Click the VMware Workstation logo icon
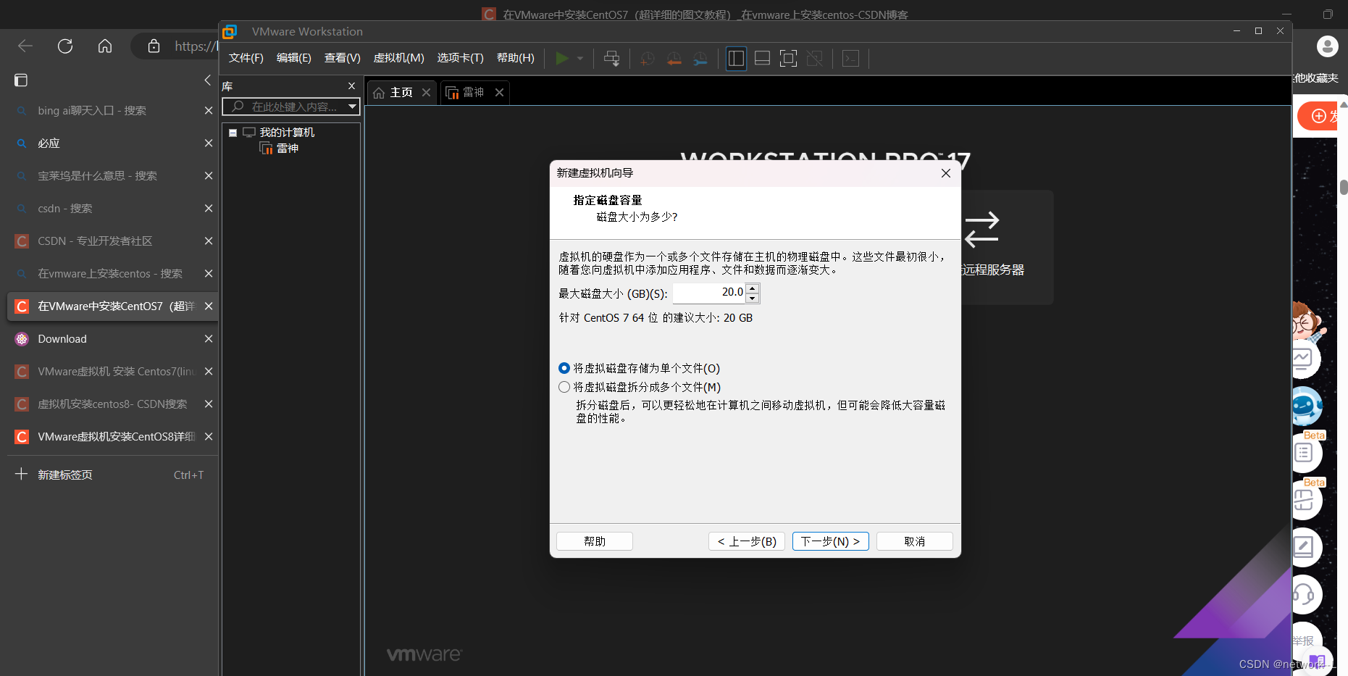The height and width of the screenshot is (676, 1348). click(x=230, y=32)
